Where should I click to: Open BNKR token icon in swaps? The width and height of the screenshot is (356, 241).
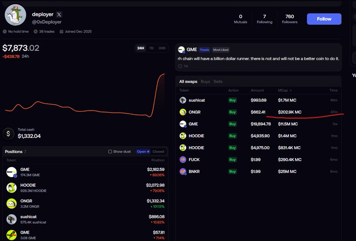(183, 171)
